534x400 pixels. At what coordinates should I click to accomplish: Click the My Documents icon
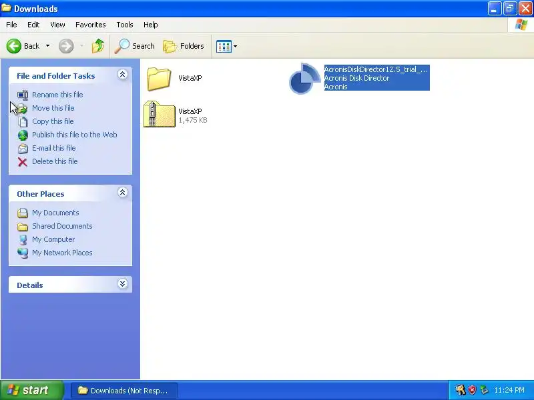(23, 213)
